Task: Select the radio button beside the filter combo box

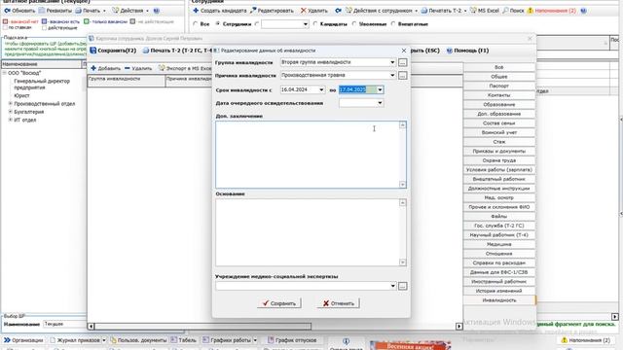Action: [x=257, y=24]
